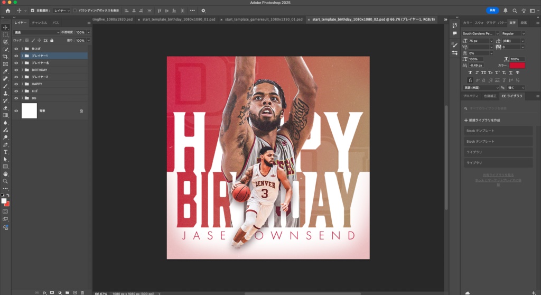Hide the BIRTHDAY layer group
The image size is (541, 295).
[x=16, y=70]
